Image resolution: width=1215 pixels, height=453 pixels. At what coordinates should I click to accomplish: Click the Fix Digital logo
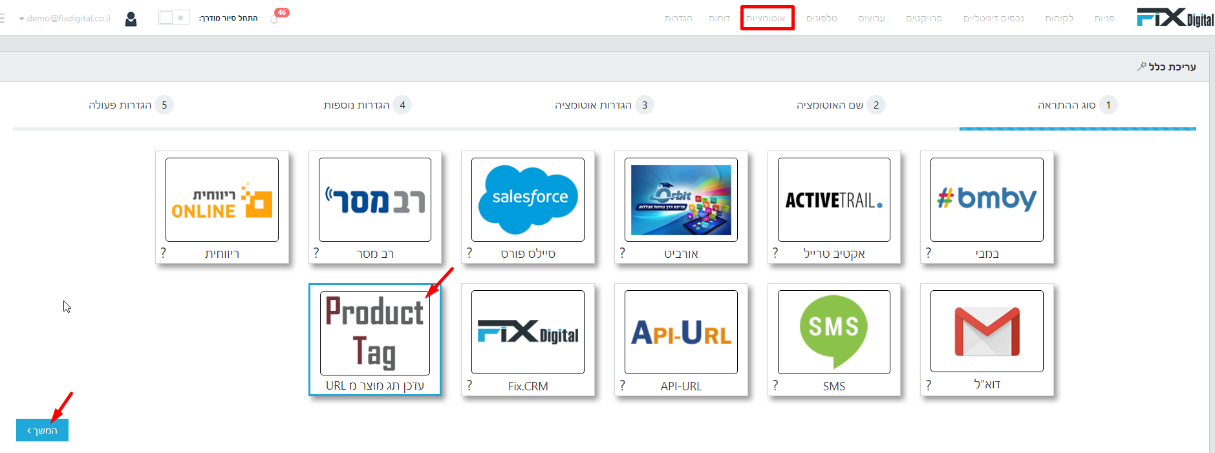[x=1175, y=17]
